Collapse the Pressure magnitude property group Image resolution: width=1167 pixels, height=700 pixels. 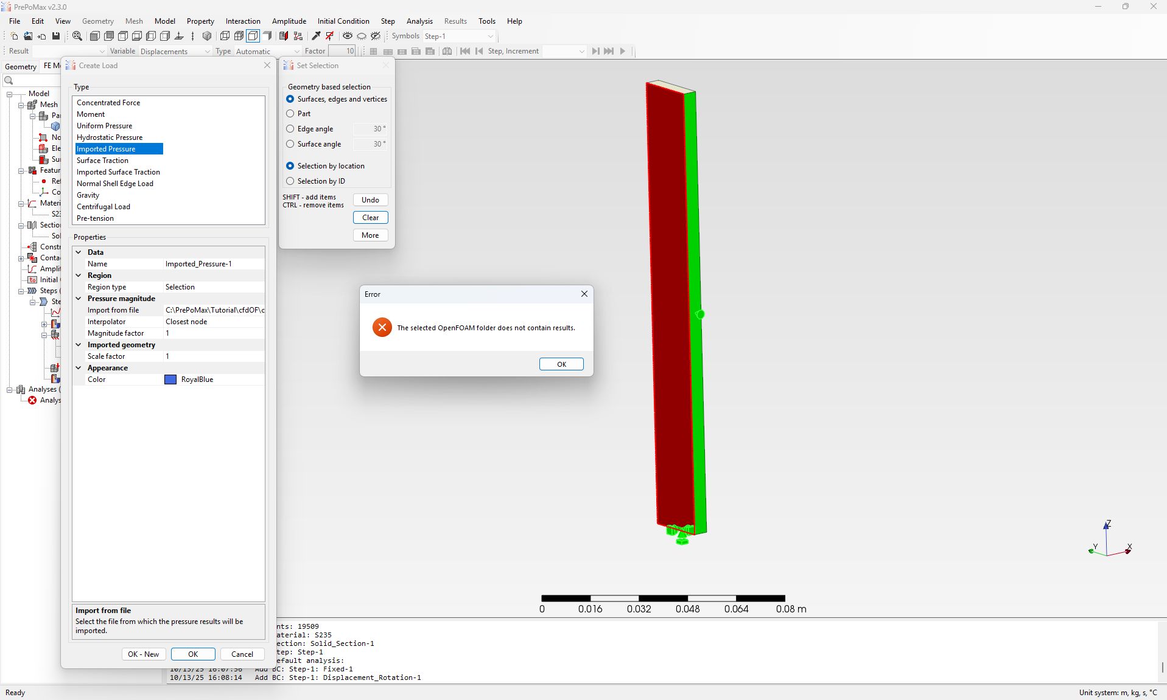[79, 299]
